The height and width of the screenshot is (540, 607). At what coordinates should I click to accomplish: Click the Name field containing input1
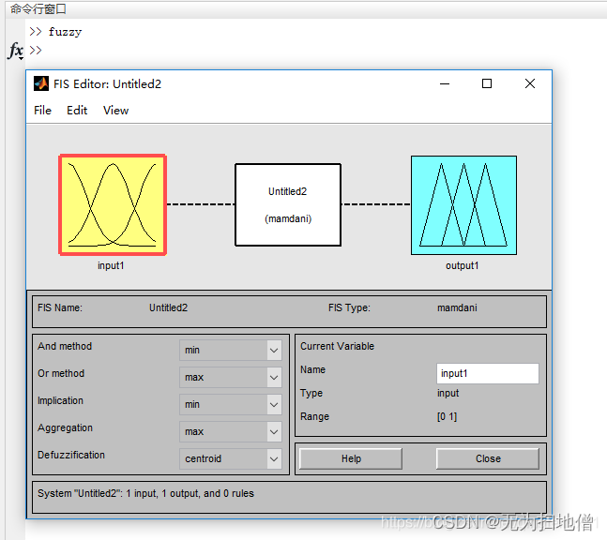pos(487,373)
